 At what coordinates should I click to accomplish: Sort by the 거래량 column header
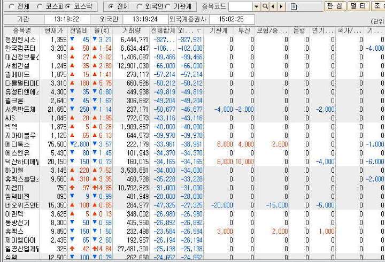point(132,30)
